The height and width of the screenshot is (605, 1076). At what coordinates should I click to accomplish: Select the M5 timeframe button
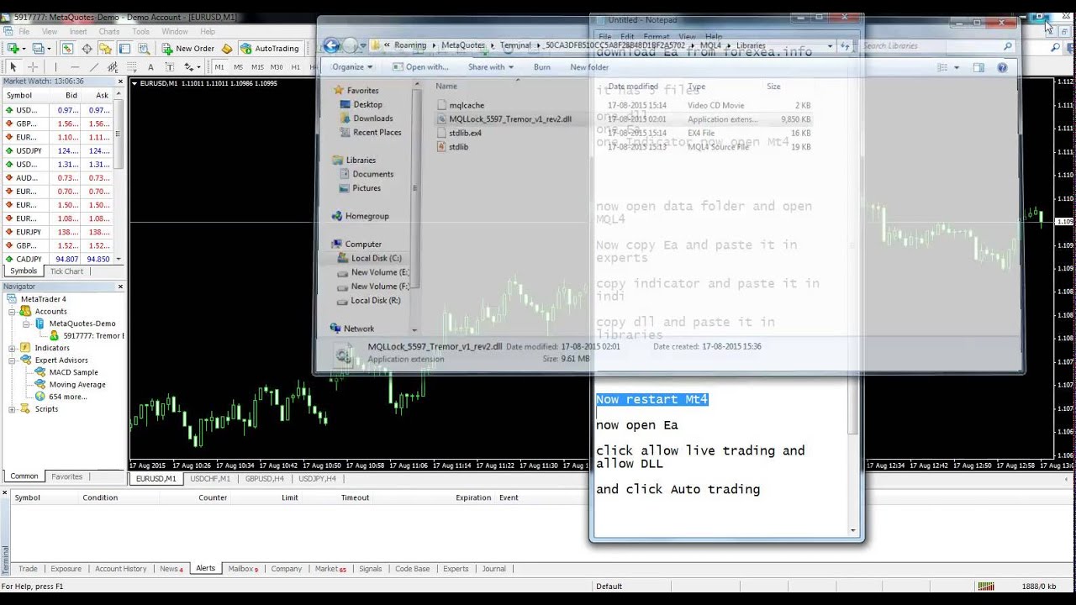238,67
